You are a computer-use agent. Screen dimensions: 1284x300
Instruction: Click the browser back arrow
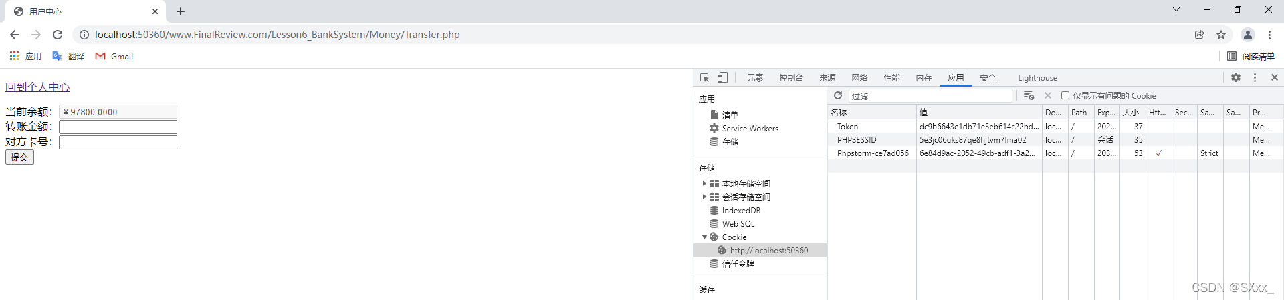(15, 35)
